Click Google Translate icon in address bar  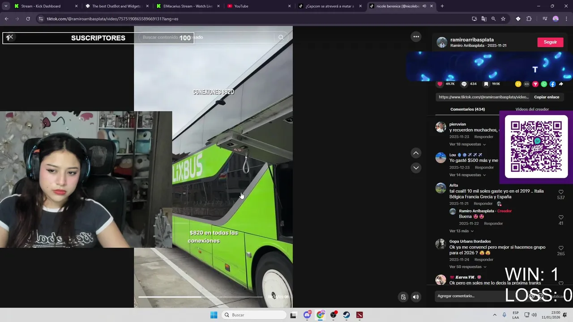484,19
